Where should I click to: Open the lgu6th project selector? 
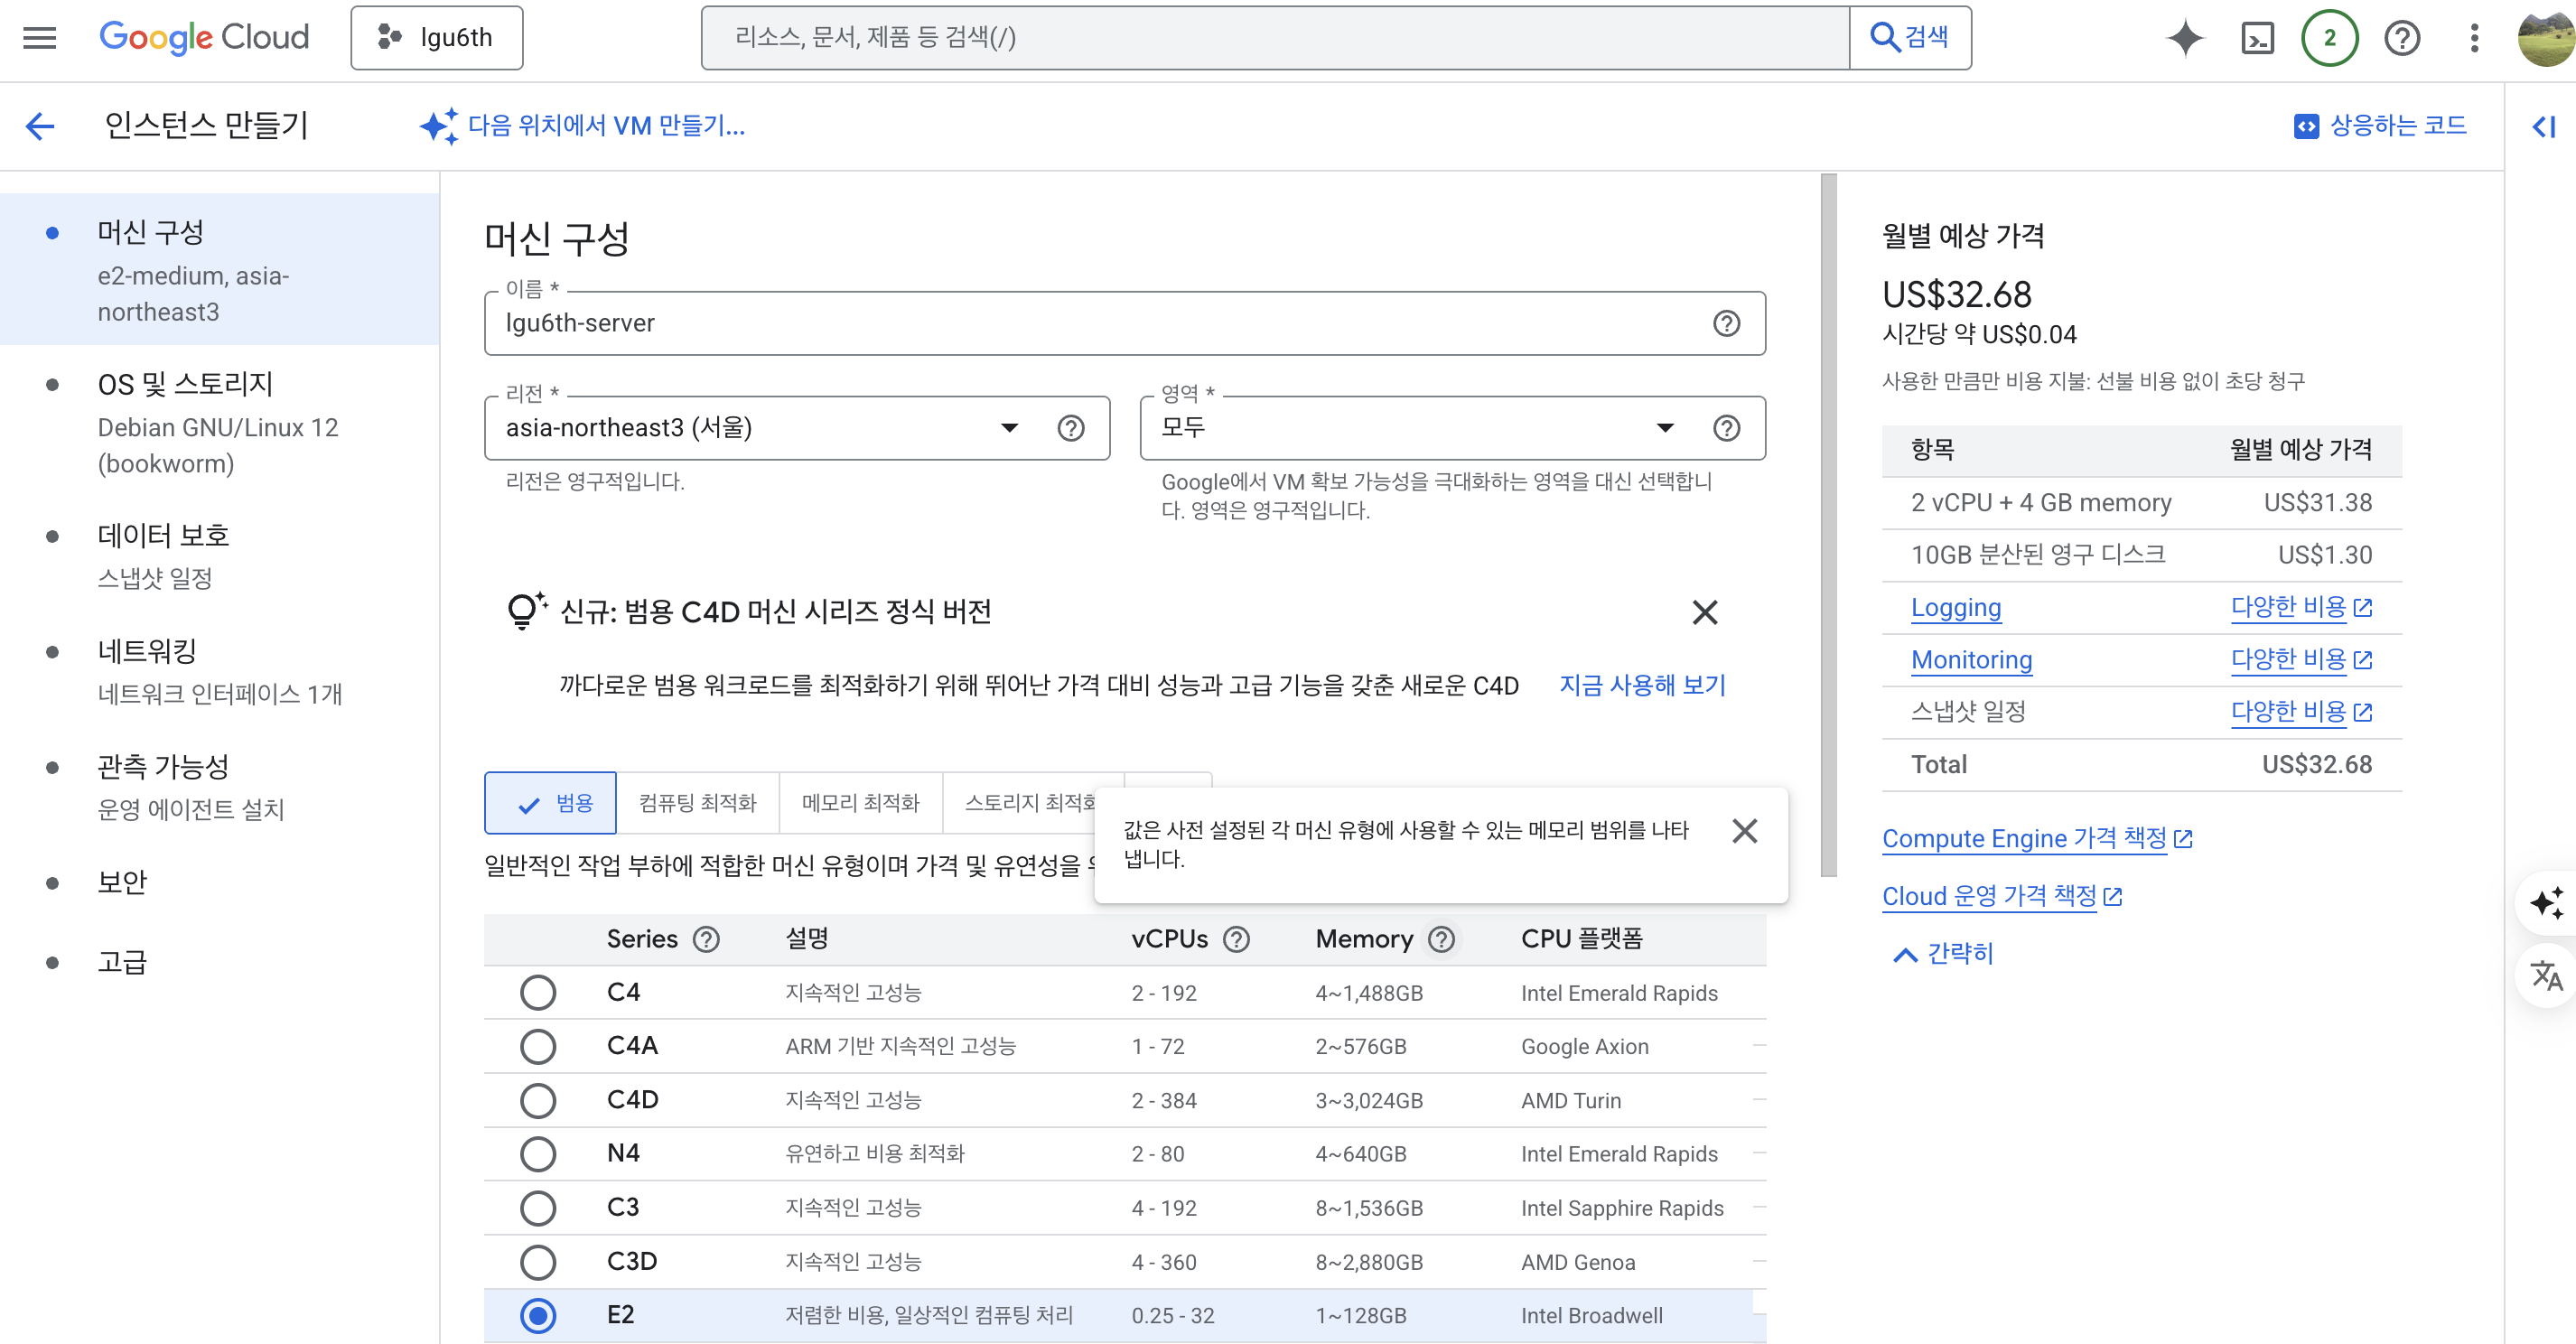436,38
